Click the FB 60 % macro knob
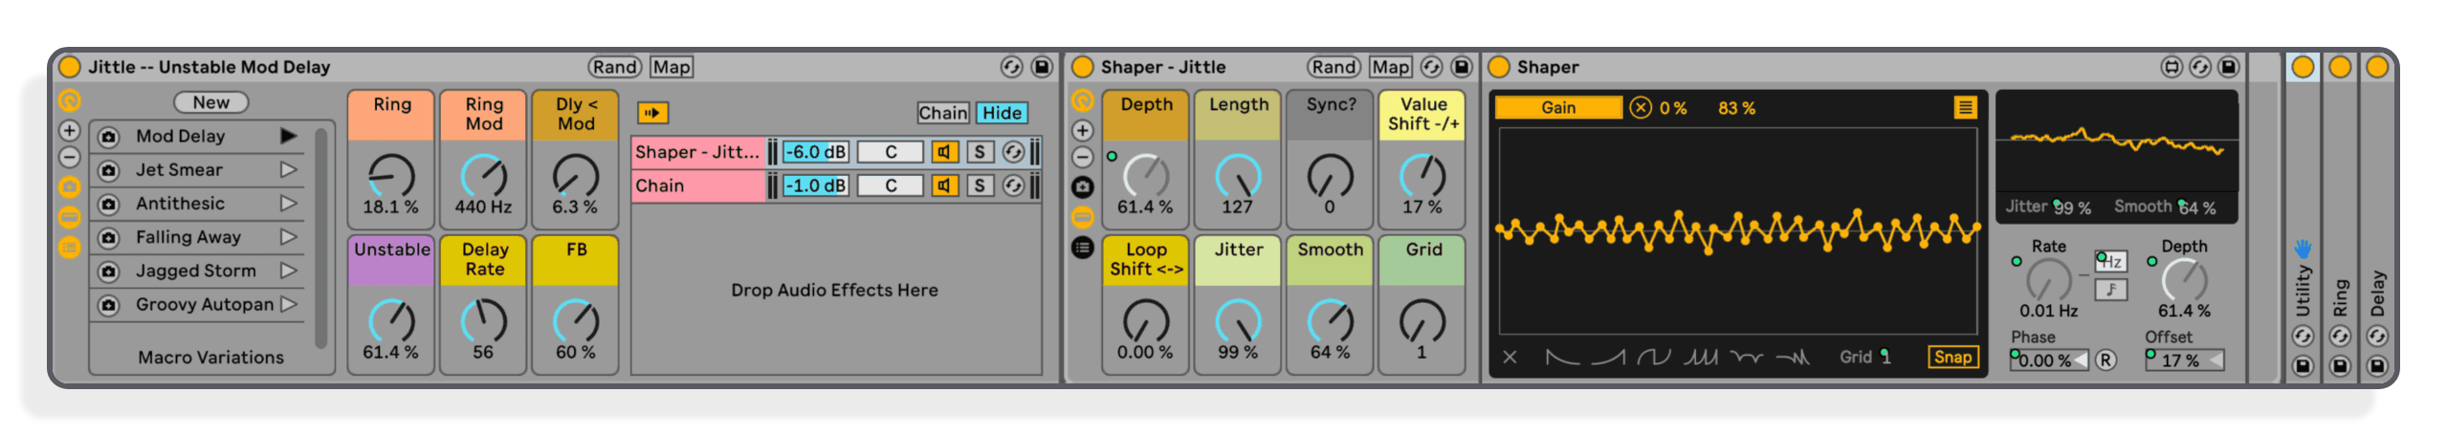2447x436 pixels. coord(576,321)
